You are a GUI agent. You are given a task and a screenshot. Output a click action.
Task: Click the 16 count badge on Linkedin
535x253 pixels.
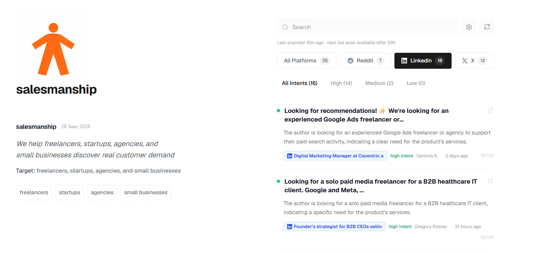440,61
